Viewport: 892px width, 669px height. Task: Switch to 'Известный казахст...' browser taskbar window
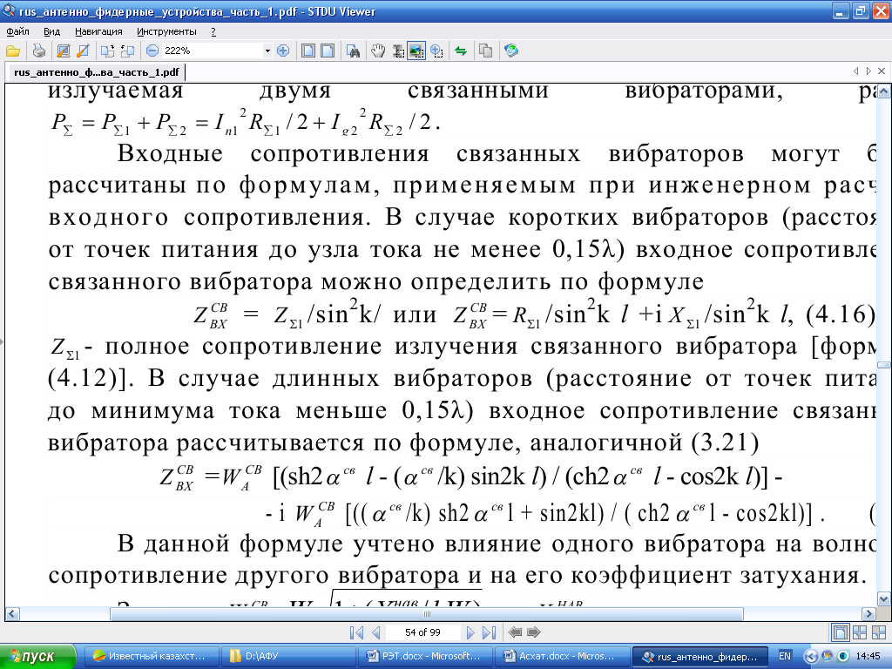[x=152, y=656]
